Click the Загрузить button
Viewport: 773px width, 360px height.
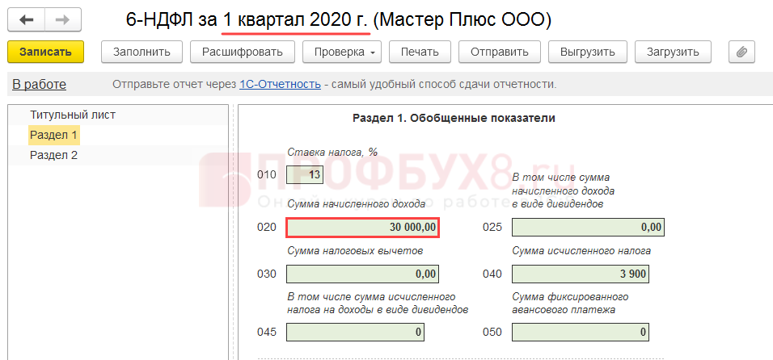(672, 52)
